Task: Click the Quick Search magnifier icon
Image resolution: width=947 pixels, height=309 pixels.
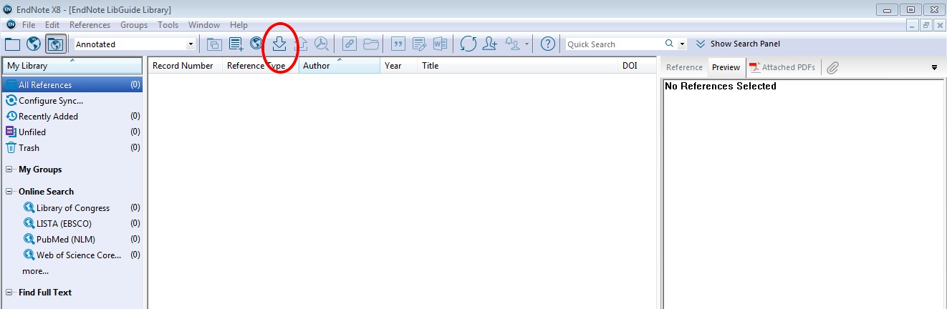Action: [669, 44]
